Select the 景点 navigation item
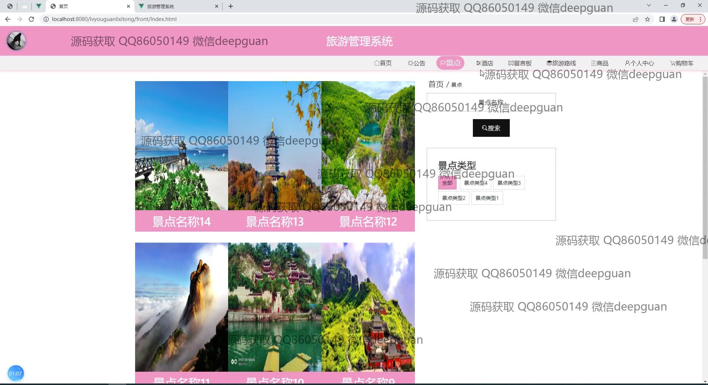The height and width of the screenshot is (385, 708). (x=450, y=63)
